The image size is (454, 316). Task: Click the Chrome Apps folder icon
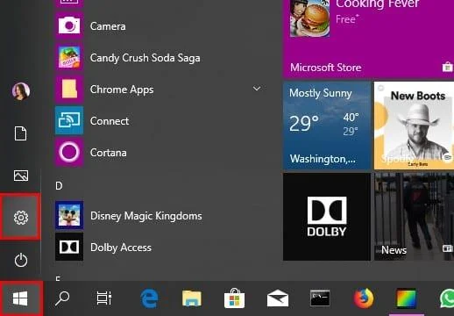click(x=69, y=90)
